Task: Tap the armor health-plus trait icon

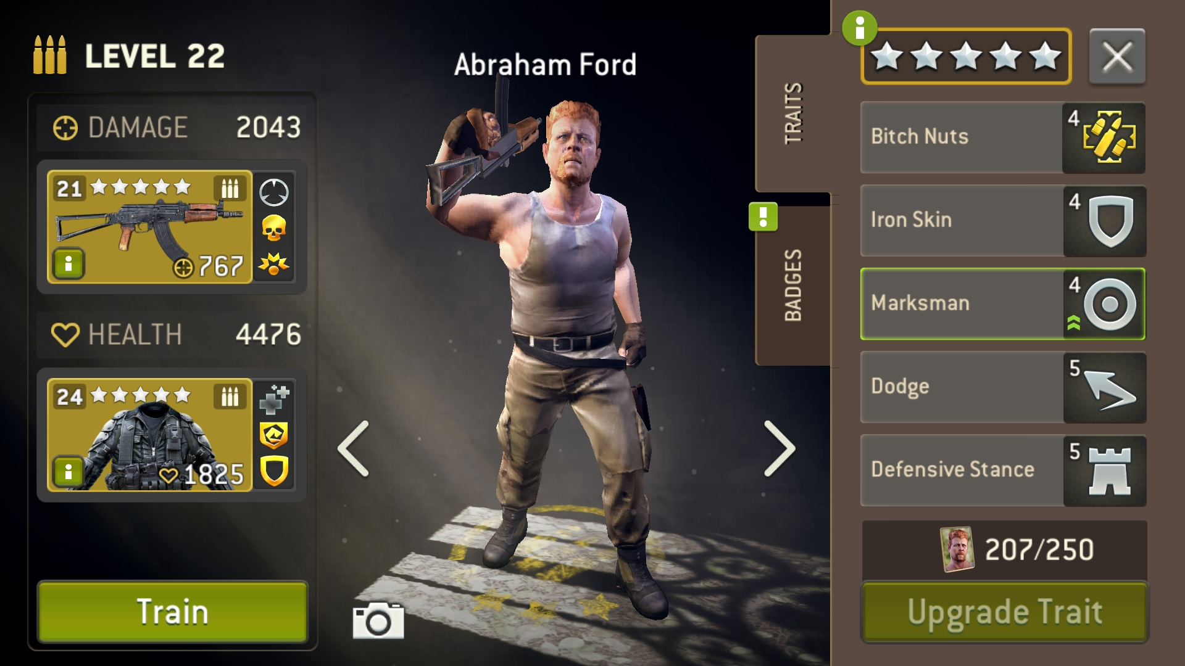Action: pyautogui.click(x=274, y=398)
